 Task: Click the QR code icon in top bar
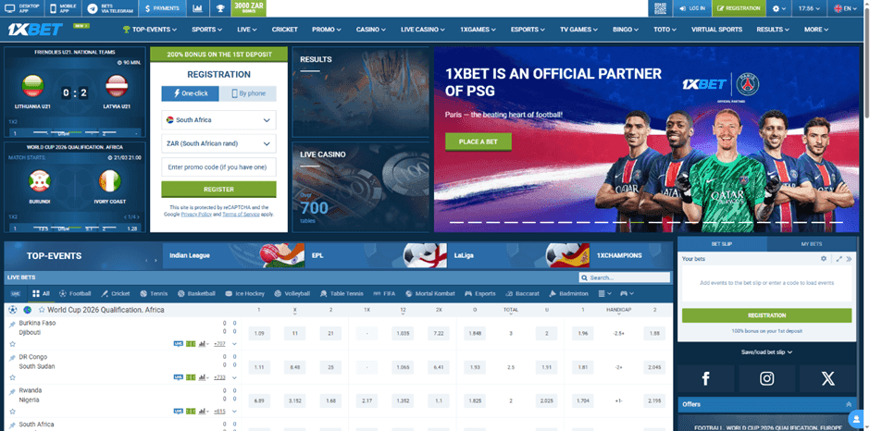pos(658,7)
